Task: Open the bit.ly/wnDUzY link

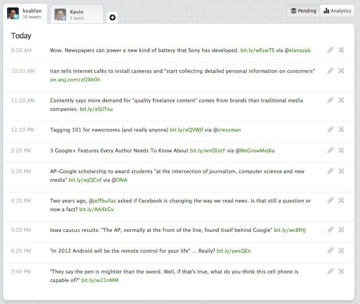Action: tap(208, 150)
